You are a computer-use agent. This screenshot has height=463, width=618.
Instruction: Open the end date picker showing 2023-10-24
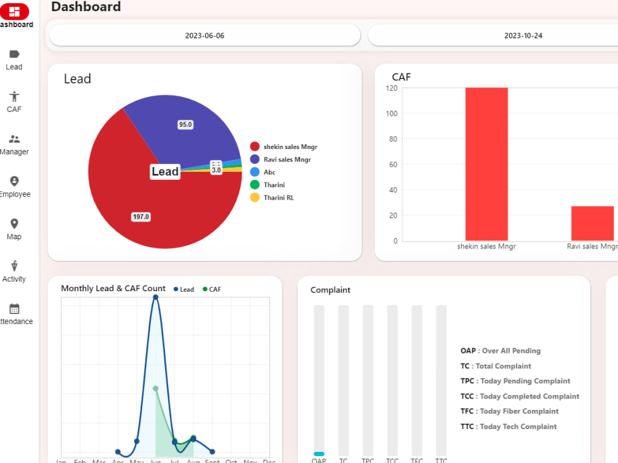coord(523,35)
